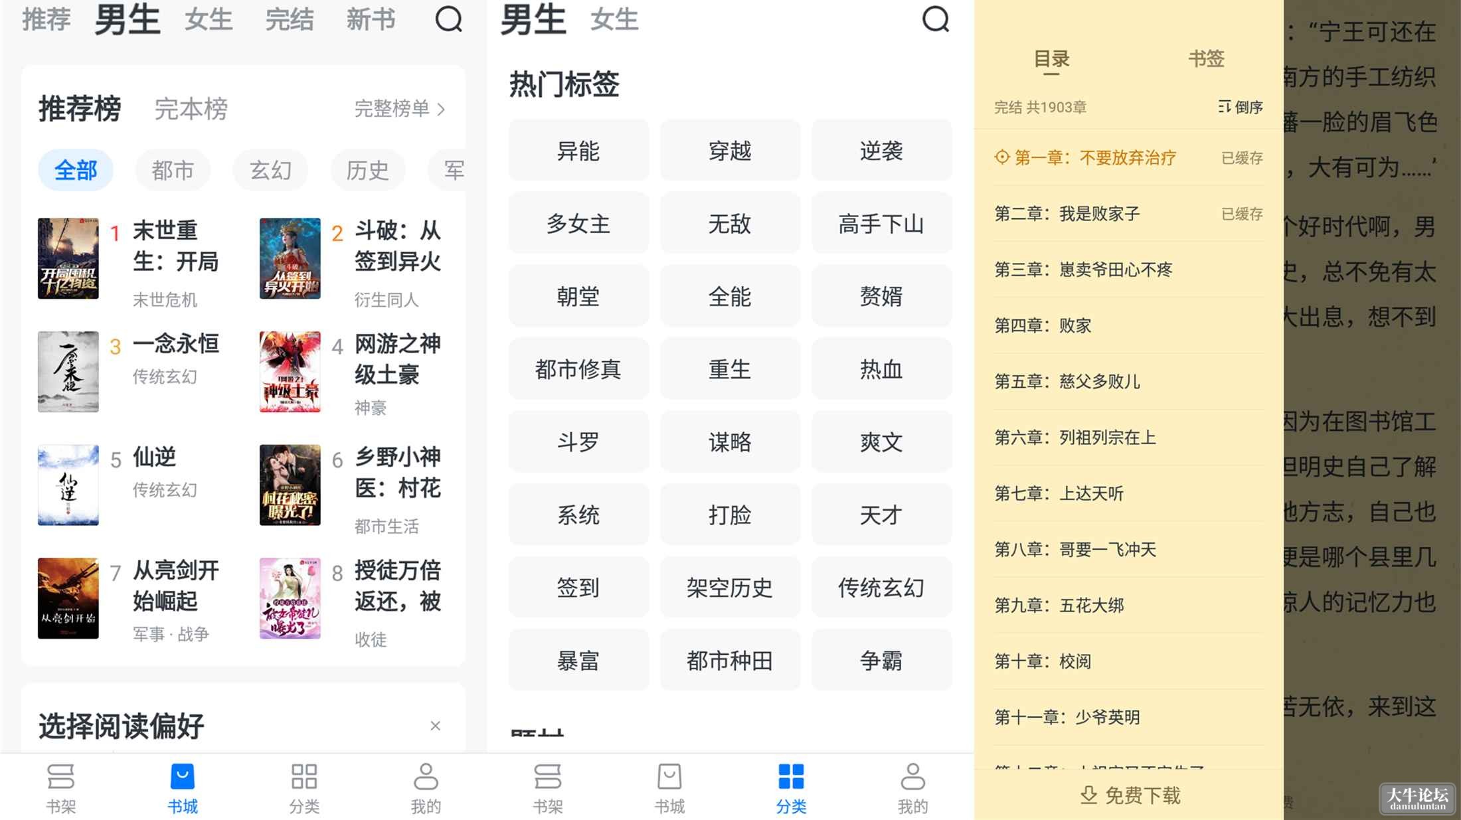Switch to 完本榜 ranking
Screen dimensions: 1461x820
click(191, 108)
